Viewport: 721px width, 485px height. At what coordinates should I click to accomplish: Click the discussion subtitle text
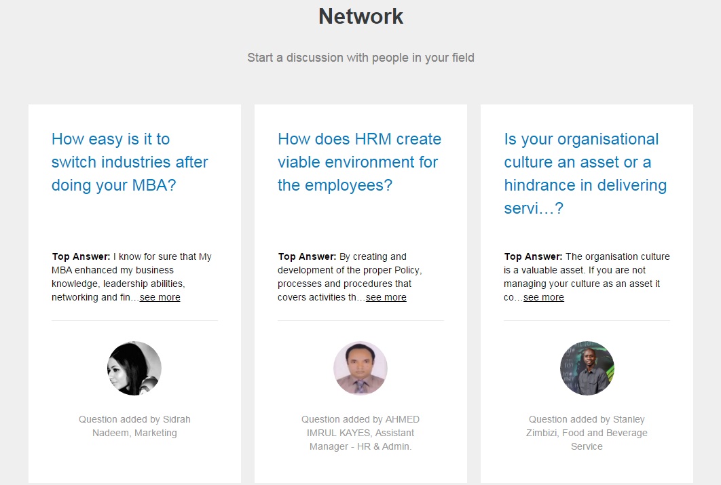(x=360, y=58)
